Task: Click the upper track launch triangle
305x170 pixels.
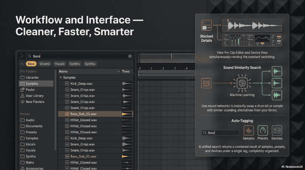Action: click(139, 72)
